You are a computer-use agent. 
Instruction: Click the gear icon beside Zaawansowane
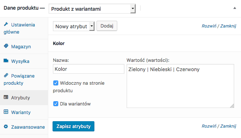point(6,127)
